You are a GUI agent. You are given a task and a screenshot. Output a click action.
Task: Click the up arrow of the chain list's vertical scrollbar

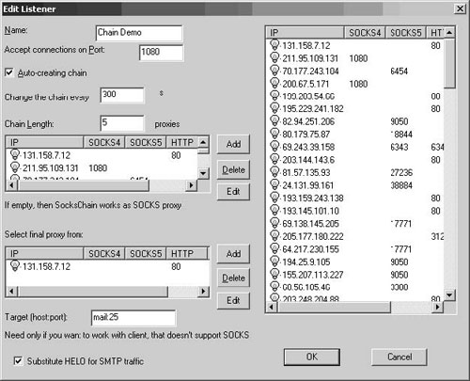point(203,142)
